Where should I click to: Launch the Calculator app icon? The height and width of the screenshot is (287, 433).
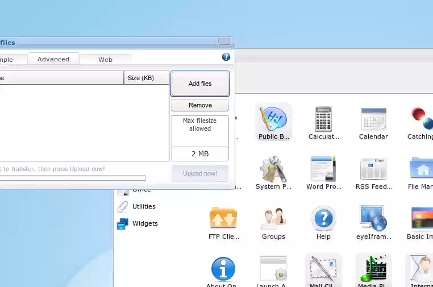pos(323,119)
